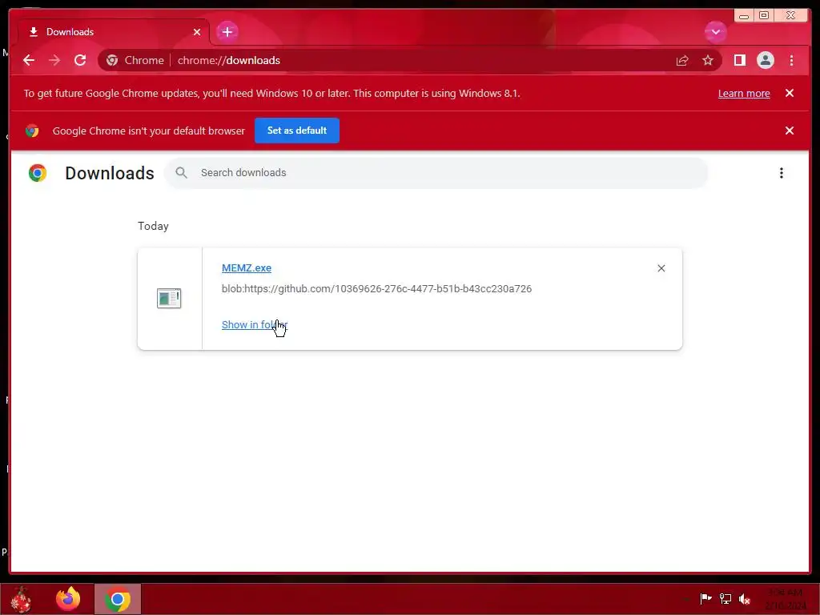Select the Downloads tab
Viewport: 820px width, 615px height.
[114, 32]
